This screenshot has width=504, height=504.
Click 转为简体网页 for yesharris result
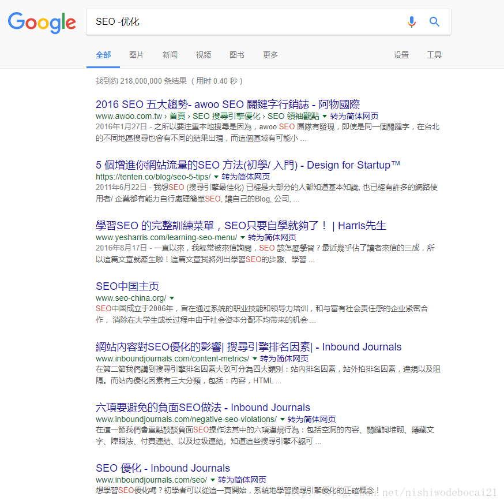[x=272, y=237]
